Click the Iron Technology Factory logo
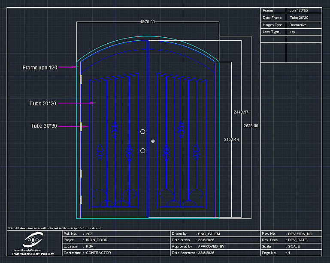The height and width of the screenshot is (263, 330). (33, 243)
